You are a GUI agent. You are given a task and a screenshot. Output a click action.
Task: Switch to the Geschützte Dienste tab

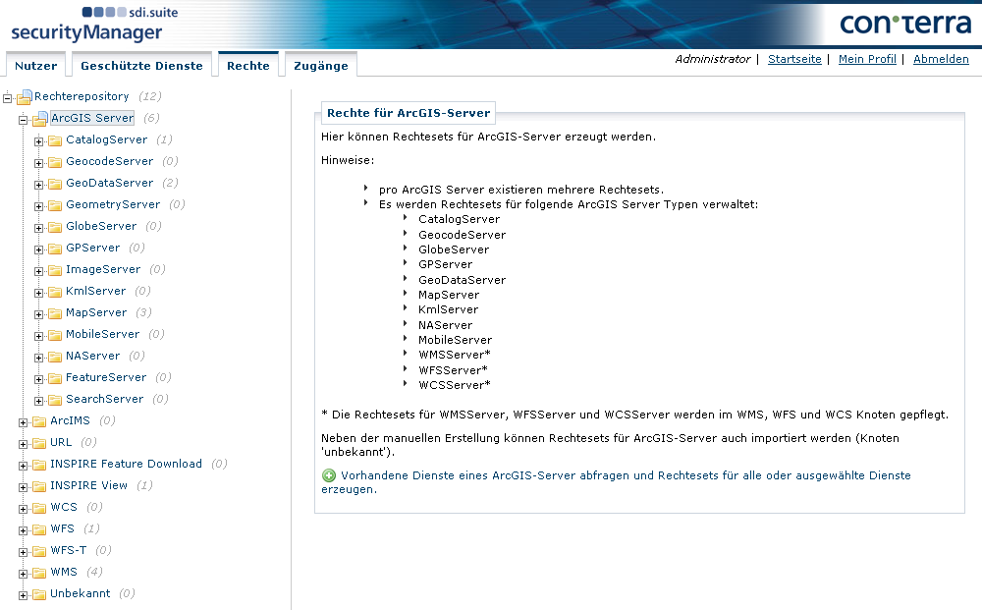click(141, 65)
